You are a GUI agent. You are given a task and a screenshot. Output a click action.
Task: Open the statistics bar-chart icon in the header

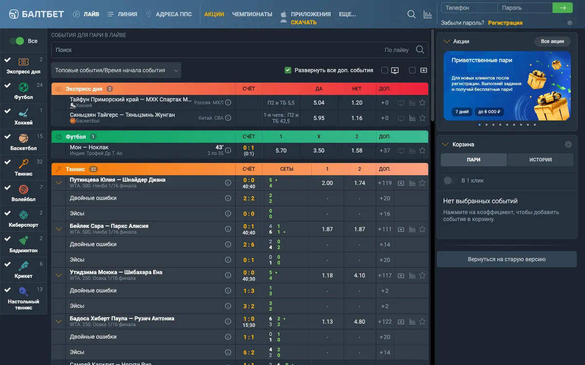click(428, 14)
